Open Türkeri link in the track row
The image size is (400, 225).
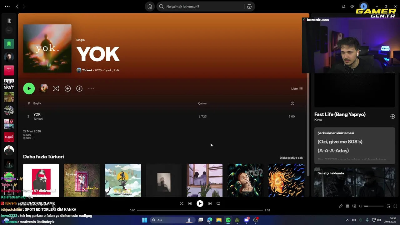[x=38, y=119]
